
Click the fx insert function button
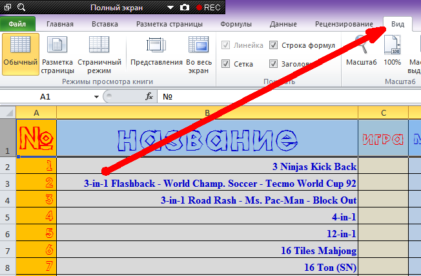coord(149,96)
